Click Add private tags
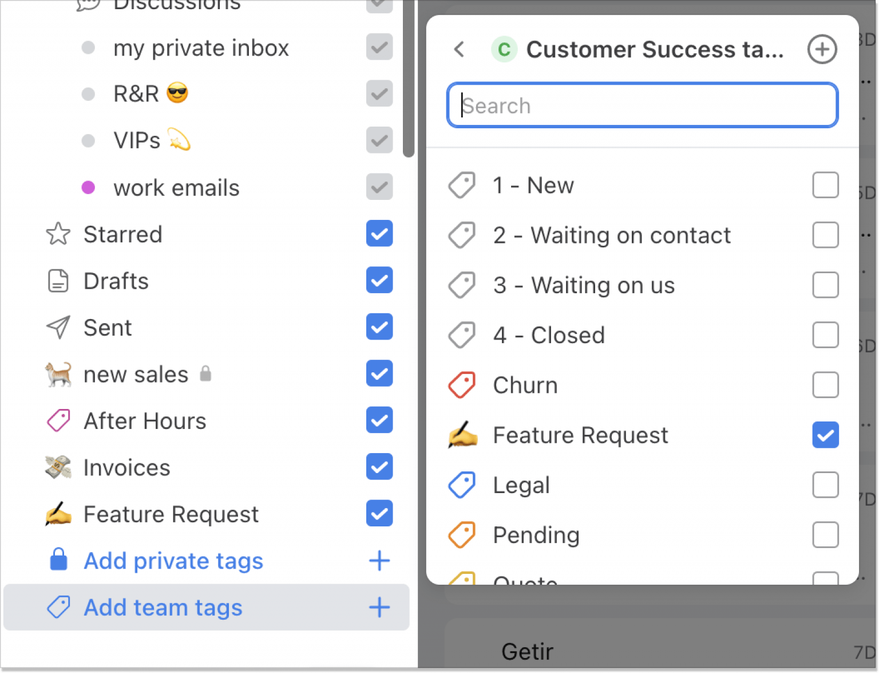879x673 pixels. (173, 561)
